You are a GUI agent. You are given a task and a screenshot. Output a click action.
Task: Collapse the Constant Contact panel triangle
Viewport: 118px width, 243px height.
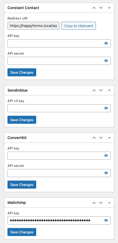point(109,8)
